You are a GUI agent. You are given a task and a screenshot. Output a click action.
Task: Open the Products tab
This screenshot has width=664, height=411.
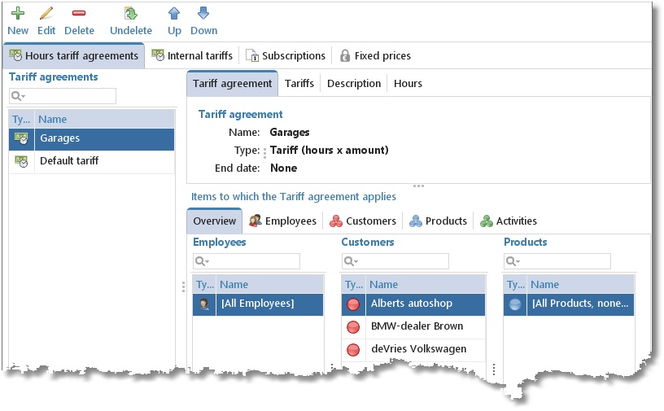(438, 221)
